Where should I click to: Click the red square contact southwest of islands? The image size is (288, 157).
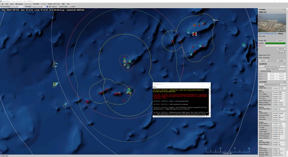[88, 102]
